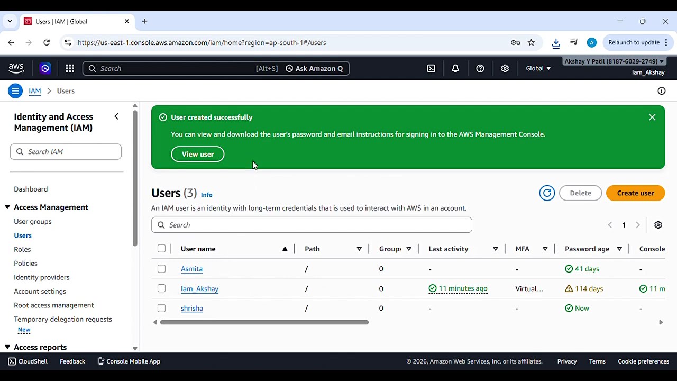Open the shrisha user link

pos(191,309)
